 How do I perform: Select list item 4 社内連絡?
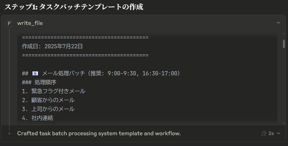pyautogui.click(x=37, y=118)
